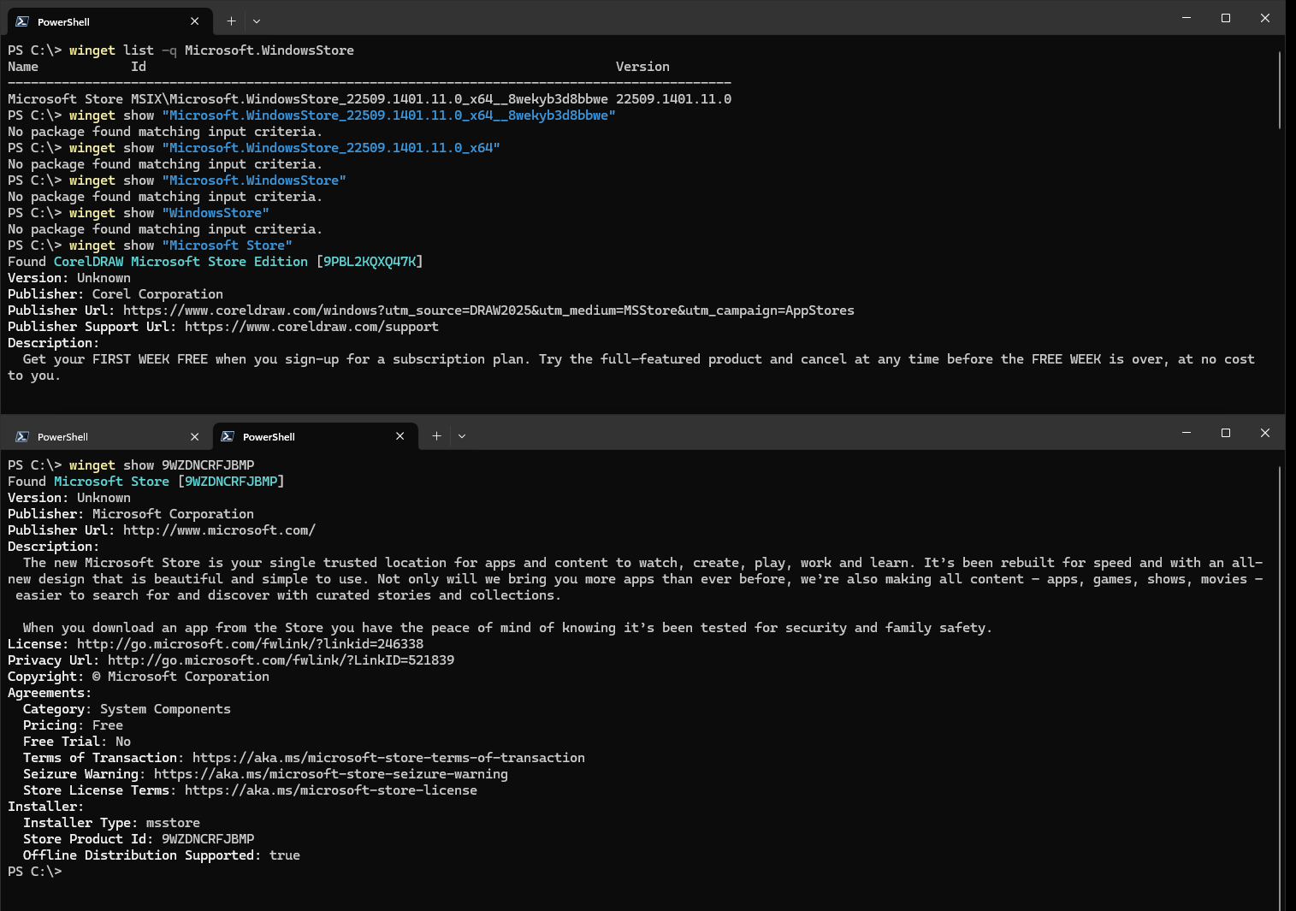The height and width of the screenshot is (911, 1296).
Task: Click the publisher name "Microsoft Corporation" after "Publisher:"
Action: pos(173,514)
